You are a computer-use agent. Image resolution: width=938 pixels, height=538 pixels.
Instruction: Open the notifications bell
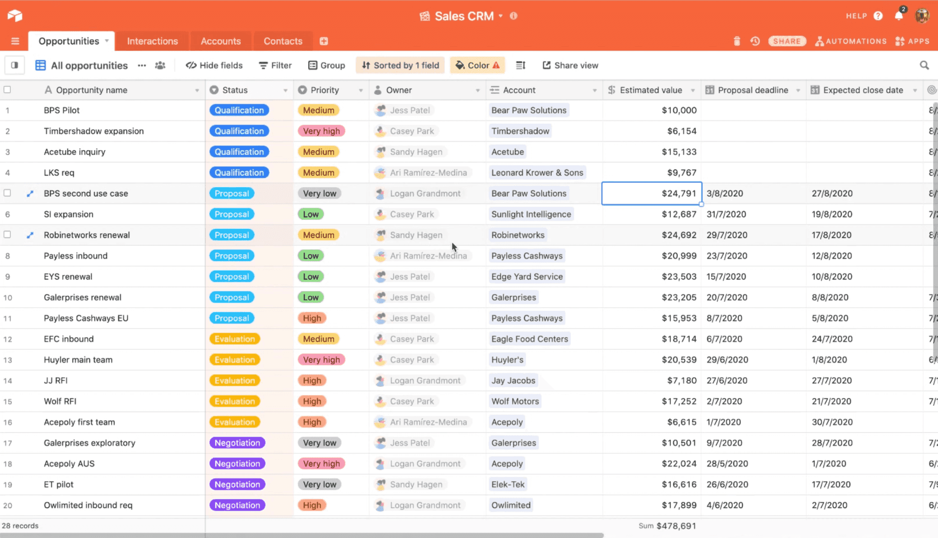(x=899, y=16)
